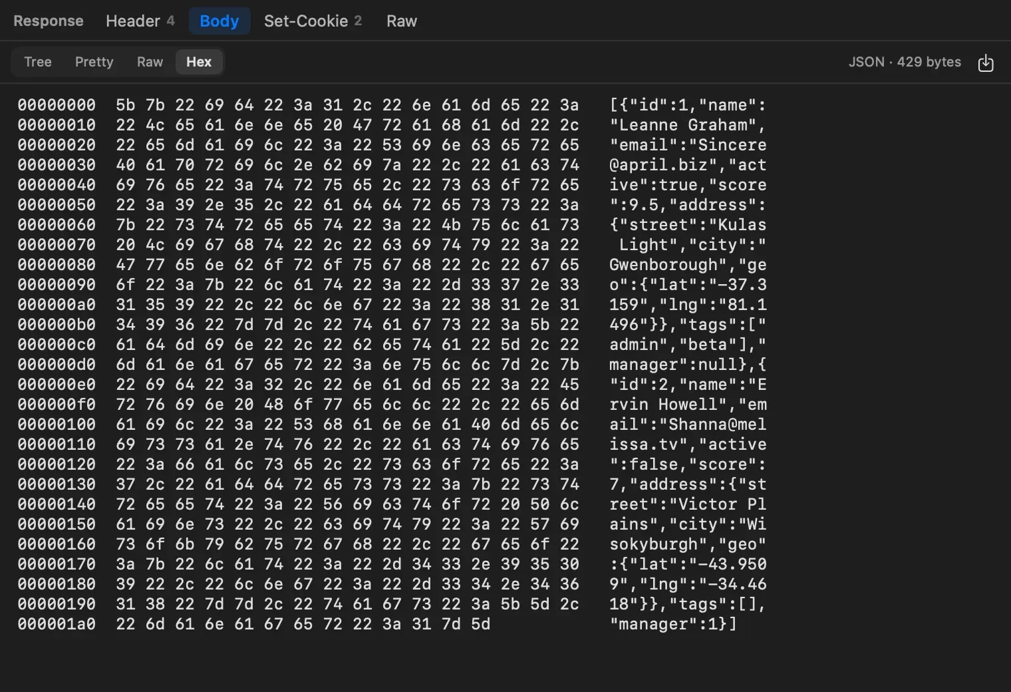
Task: Click ASCII text 'admin","beta"],"'
Action: [688, 345]
